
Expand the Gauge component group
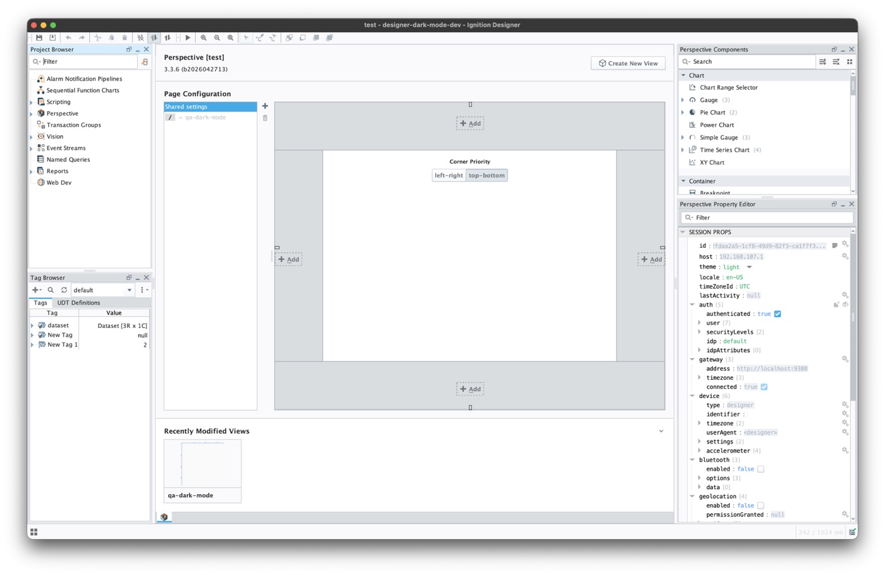(x=683, y=100)
